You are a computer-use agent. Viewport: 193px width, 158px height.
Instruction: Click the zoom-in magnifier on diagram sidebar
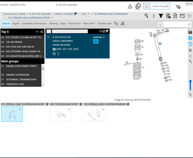pos(190,61)
